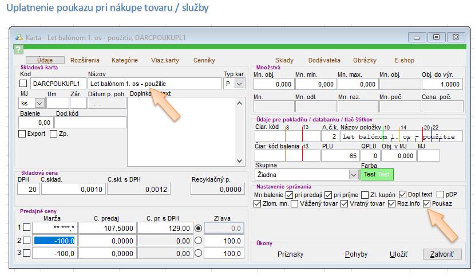The height and width of the screenshot is (275, 475).
Task: Click the green question mark help icon
Action: tap(18, 50)
